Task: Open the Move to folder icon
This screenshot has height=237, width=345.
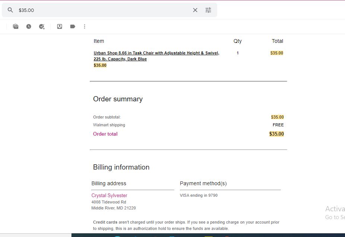Action: [x=59, y=26]
